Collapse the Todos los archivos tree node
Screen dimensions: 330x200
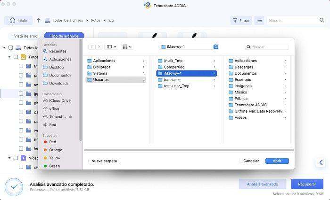click(x=4, y=48)
